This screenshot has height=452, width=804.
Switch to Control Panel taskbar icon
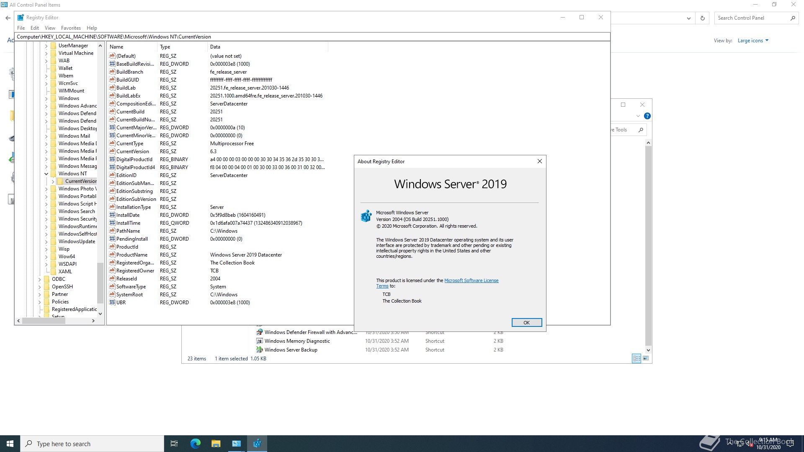tap(237, 444)
